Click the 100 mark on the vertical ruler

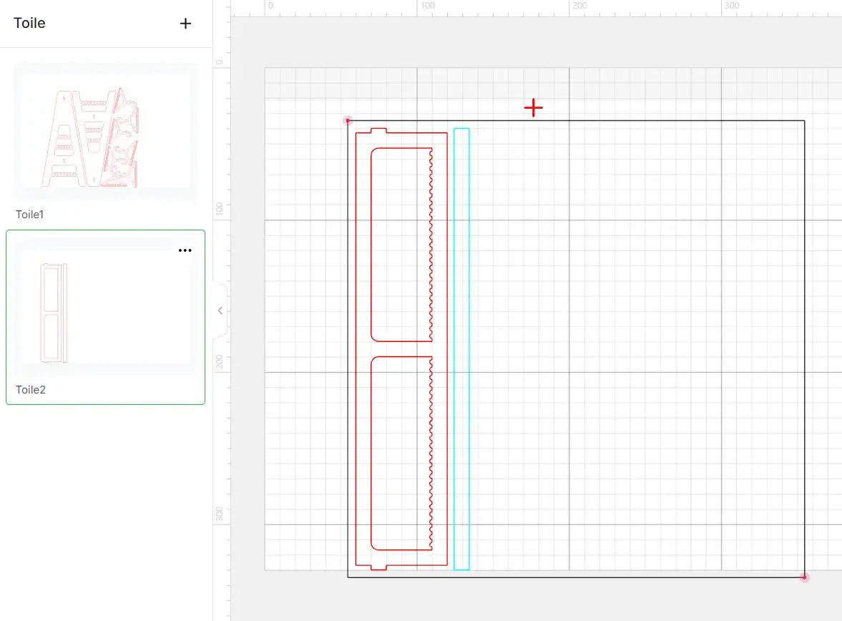coord(220,210)
